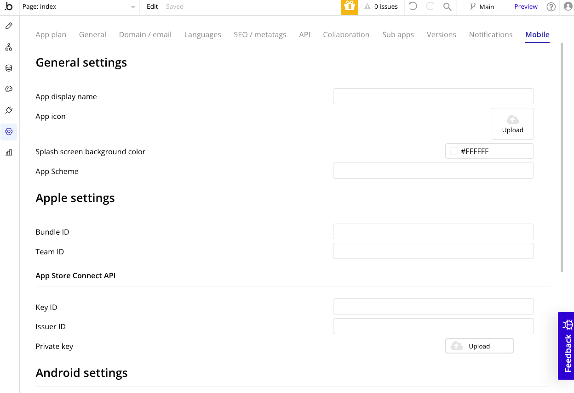574x393 pixels.
Task: Upload the Private key file
Action: click(x=479, y=346)
